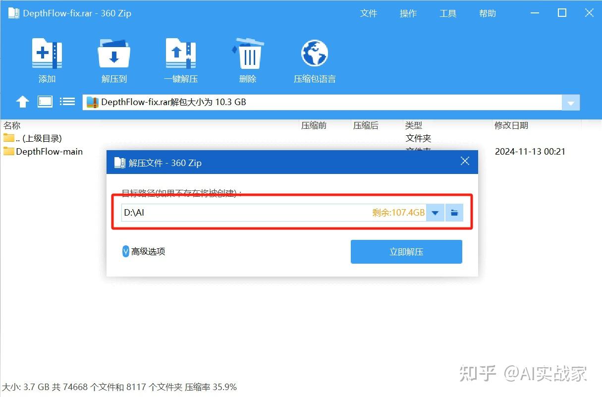Select the list view icon

67,101
